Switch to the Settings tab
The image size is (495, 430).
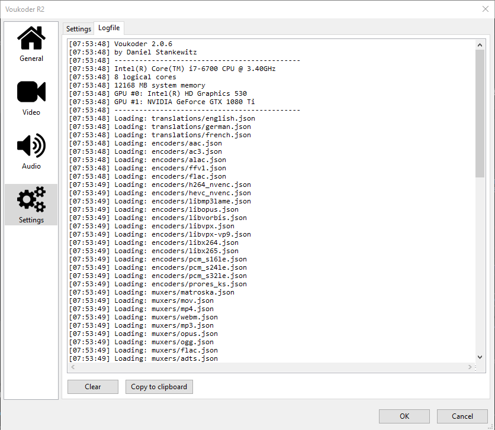coord(78,29)
